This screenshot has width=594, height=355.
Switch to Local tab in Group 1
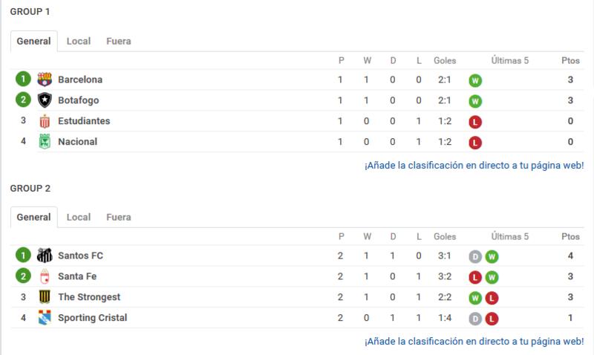[x=79, y=42]
